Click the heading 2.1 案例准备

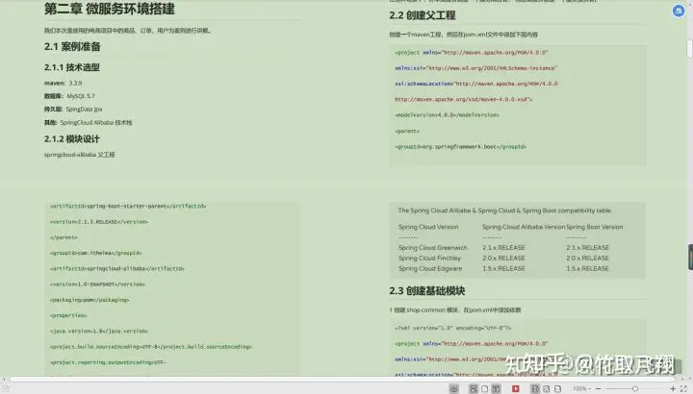coord(72,46)
